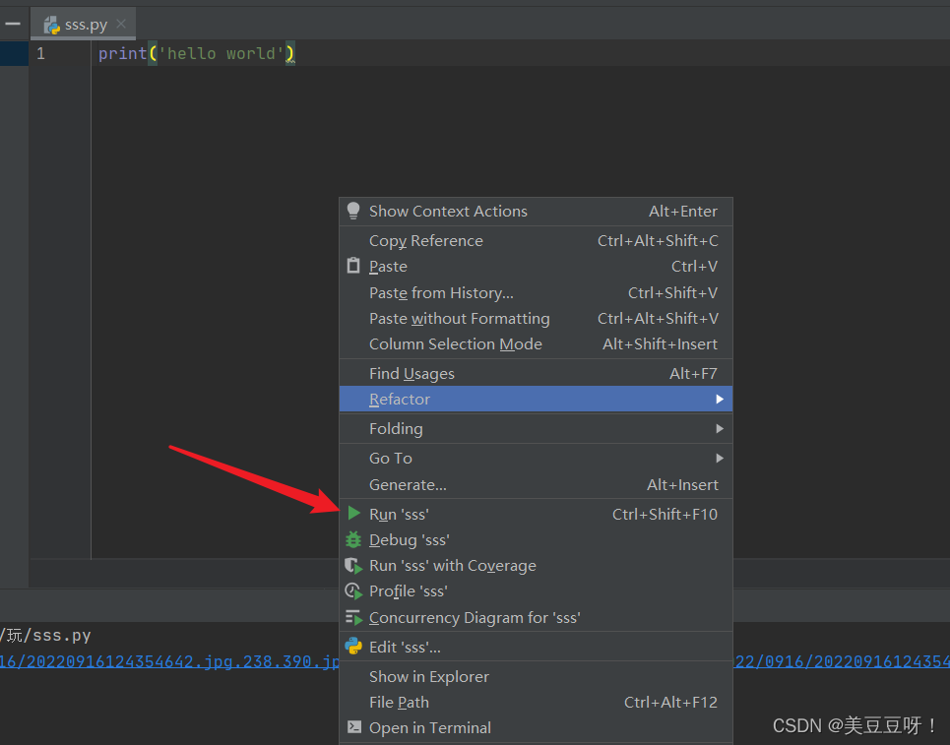Screen dimensions: 950x745
Task: Click the clipboard icon next to Paste
Action: (353, 266)
